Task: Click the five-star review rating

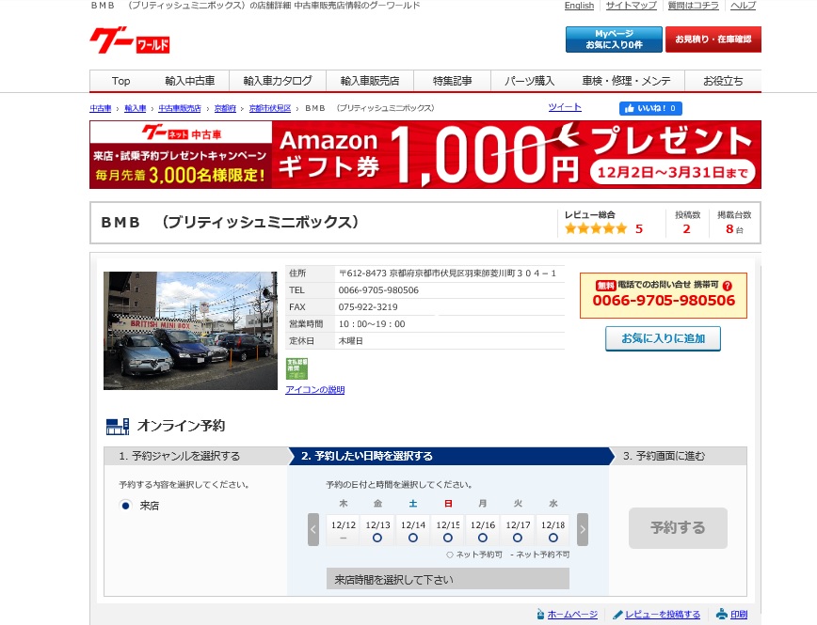Action: click(596, 228)
